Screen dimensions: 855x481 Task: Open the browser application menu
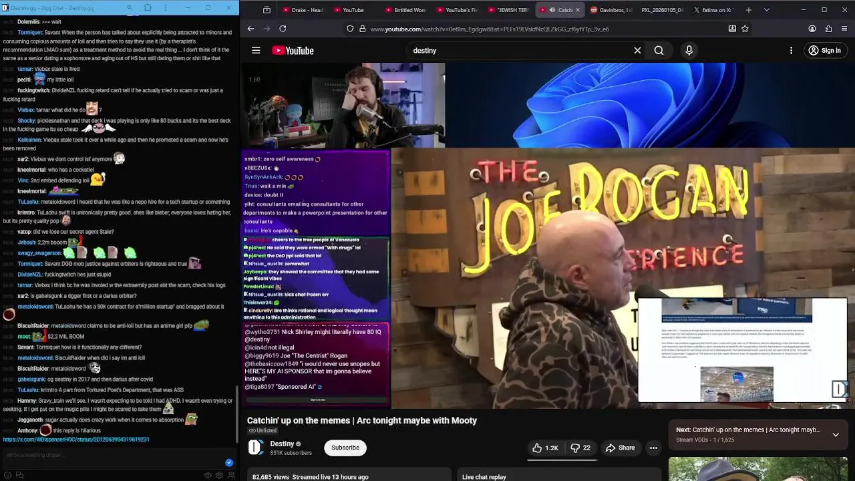[845, 29]
